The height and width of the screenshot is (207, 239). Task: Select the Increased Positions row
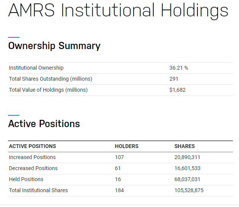32,157
